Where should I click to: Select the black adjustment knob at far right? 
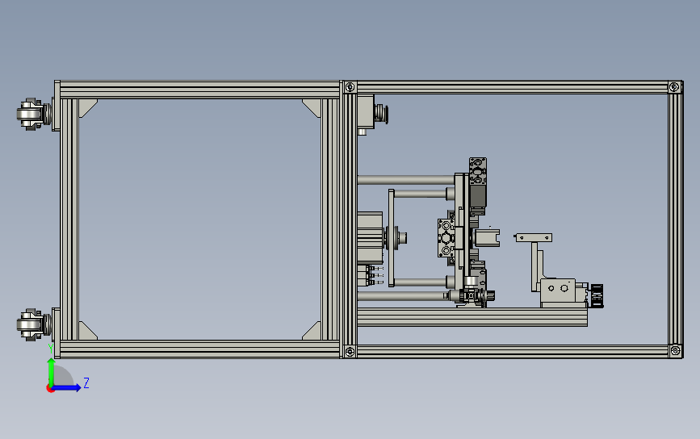[x=597, y=295]
